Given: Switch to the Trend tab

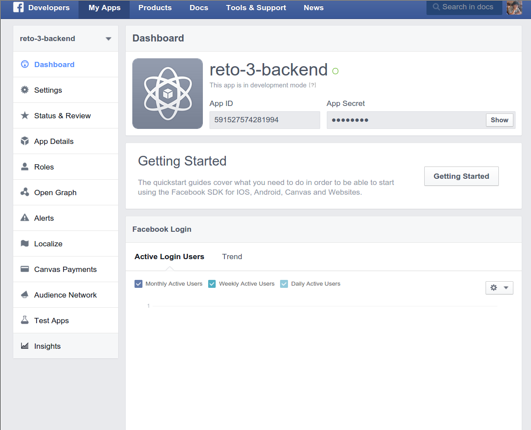Looking at the screenshot, I should (232, 256).
